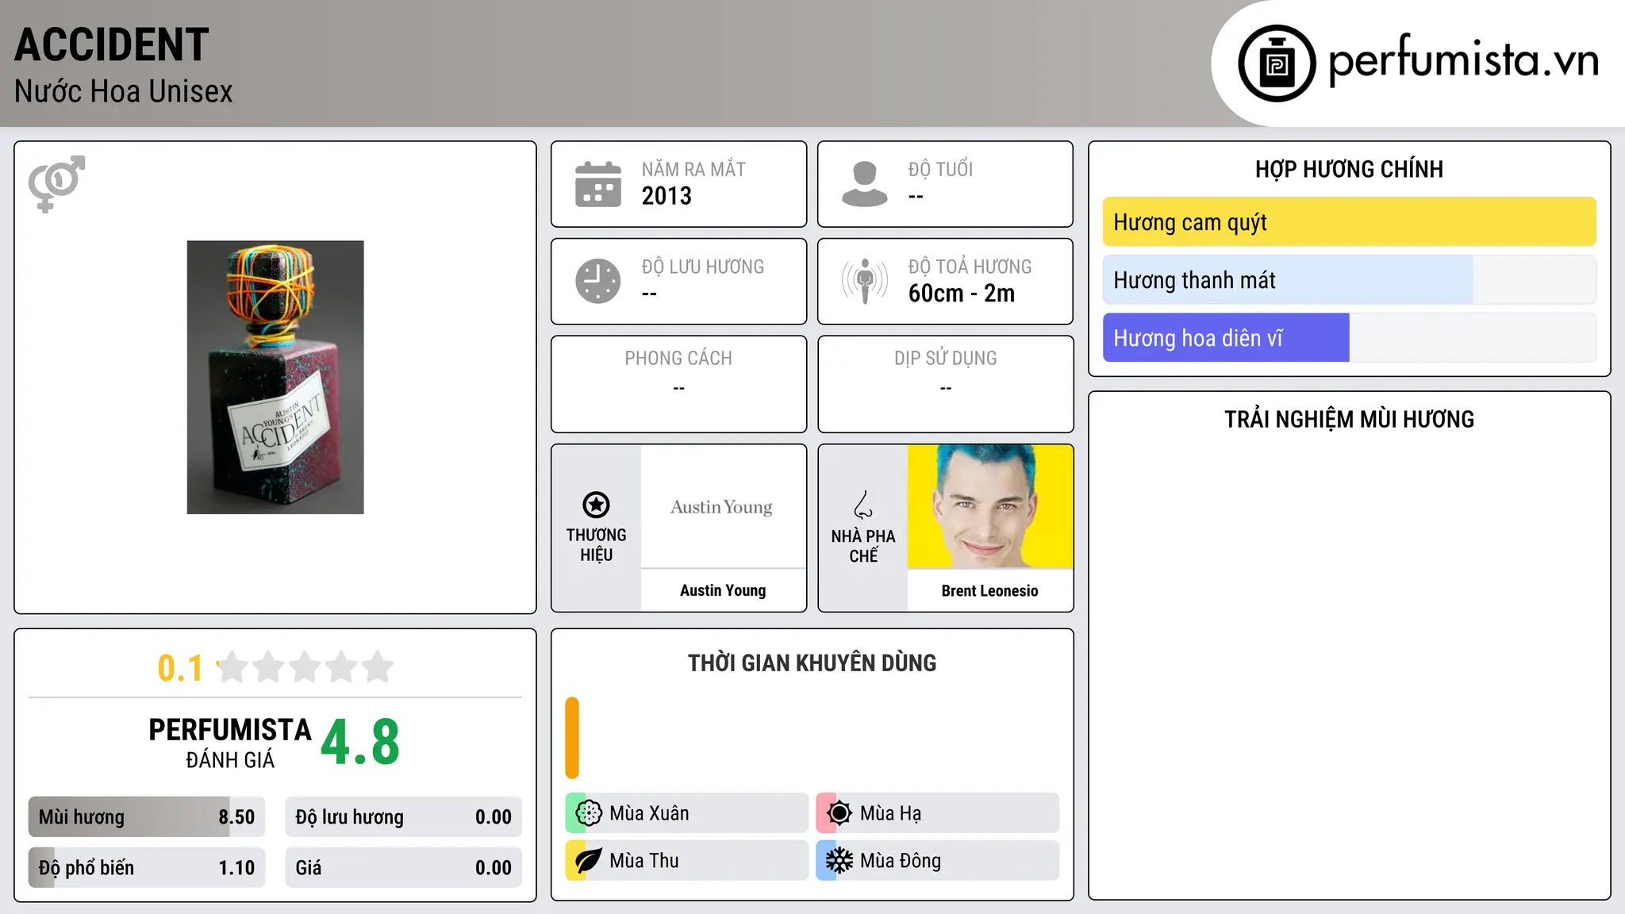Screen dimensions: 1625x914
Task: Click the Mùi hương 8.50 score bar
Action: (147, 817)
